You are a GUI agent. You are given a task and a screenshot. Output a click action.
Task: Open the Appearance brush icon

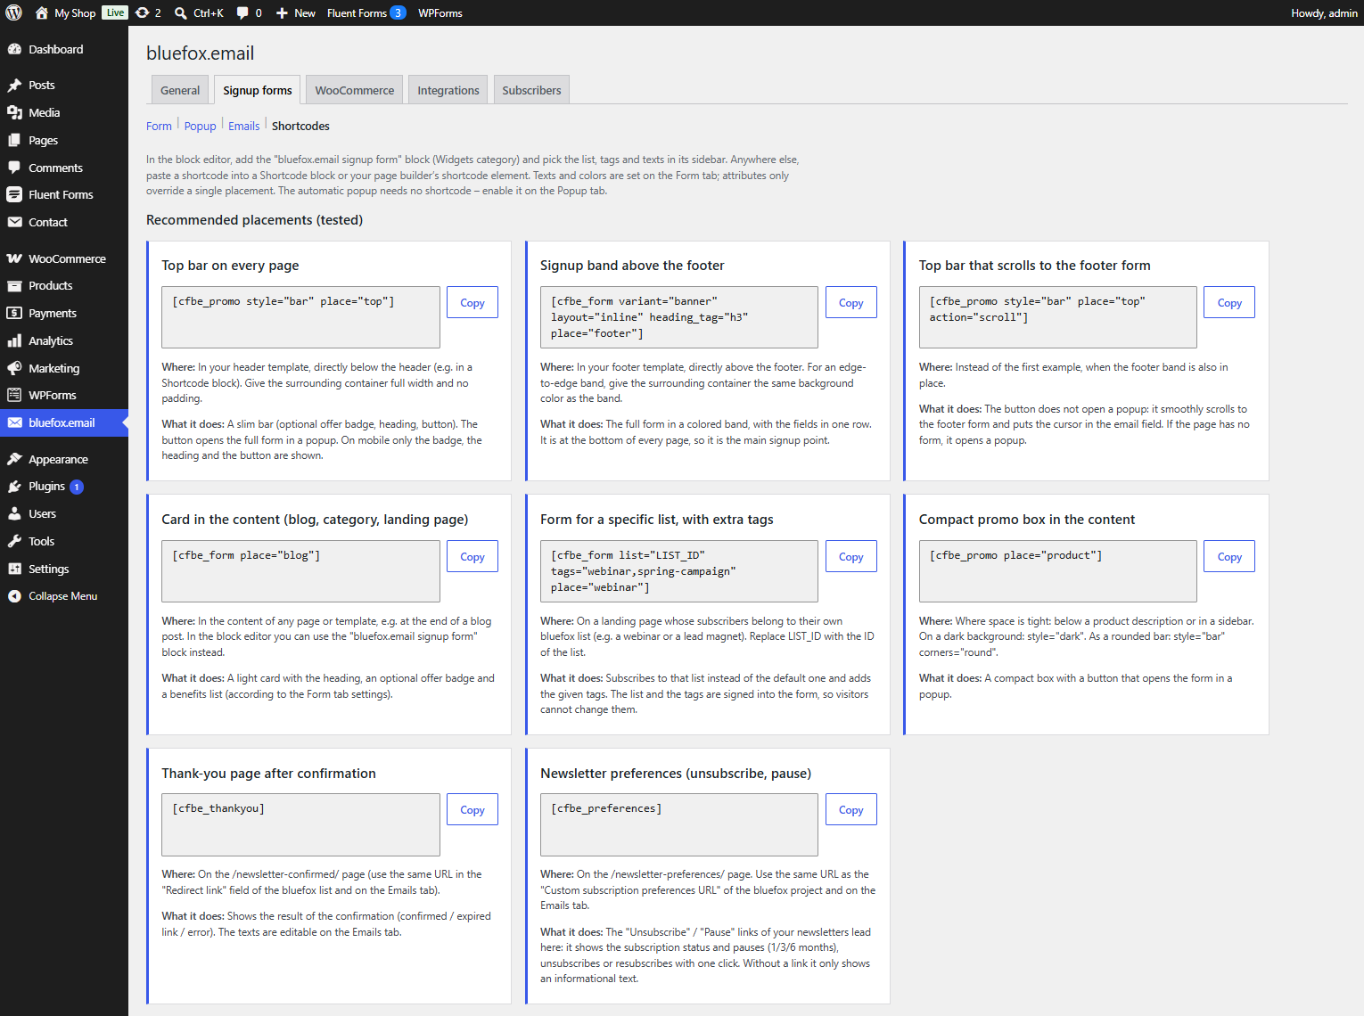point(14,459)
